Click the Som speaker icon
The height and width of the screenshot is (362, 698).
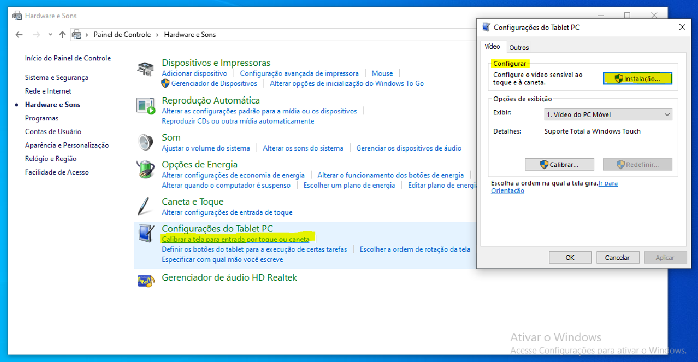145,143
